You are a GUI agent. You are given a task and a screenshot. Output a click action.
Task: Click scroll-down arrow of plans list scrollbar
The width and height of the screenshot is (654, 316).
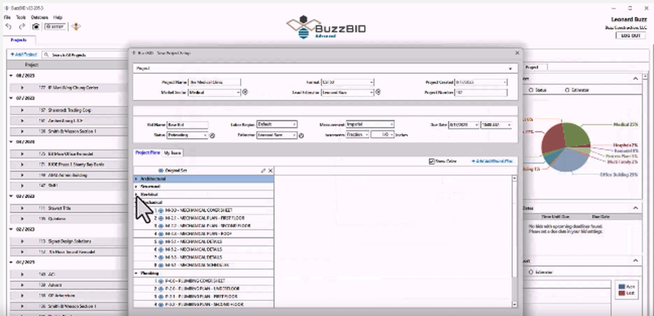[x=514, y=305]
